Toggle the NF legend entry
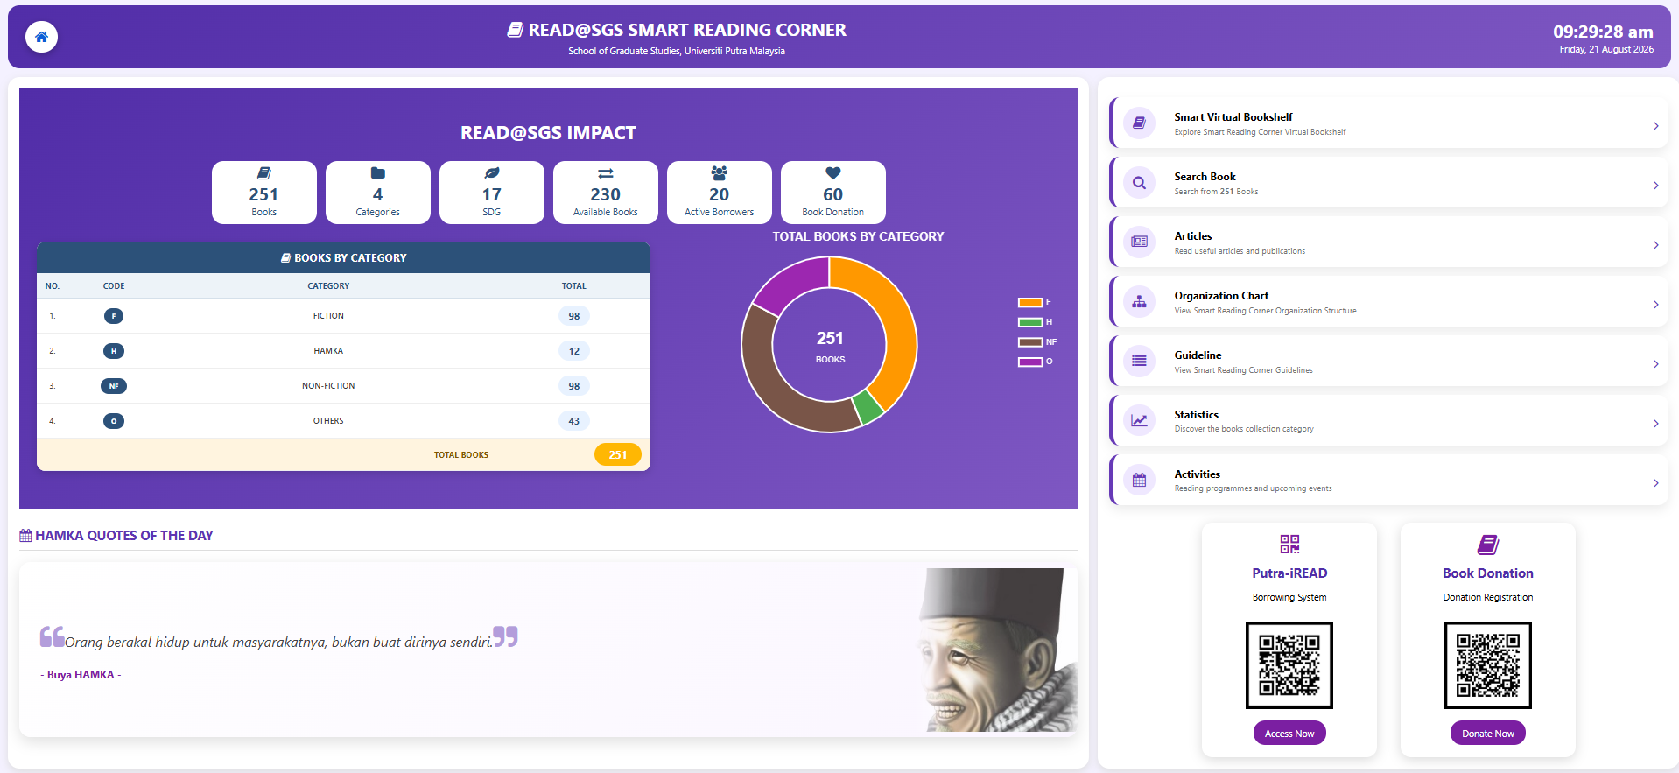The image size is (1679, 773). [1037, 342]
